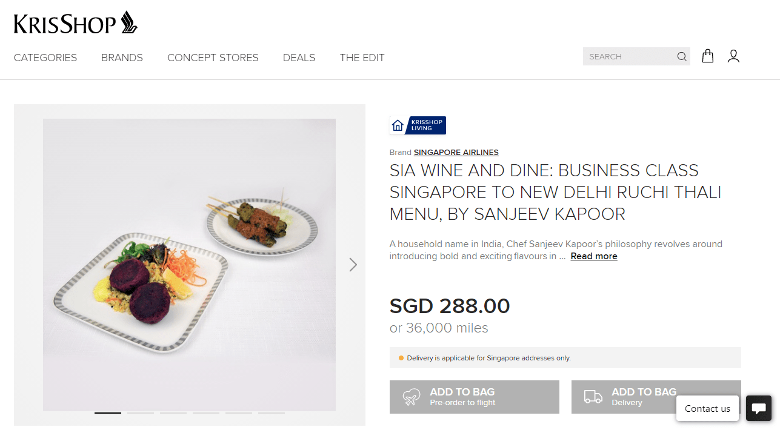
Task: Open the shopping bag
Action: click(707, 56)
